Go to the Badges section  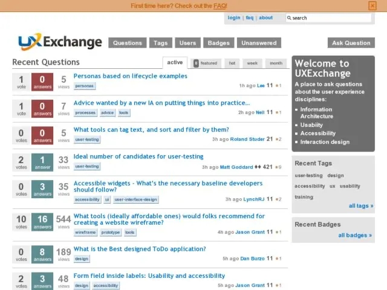pos(219,43)
